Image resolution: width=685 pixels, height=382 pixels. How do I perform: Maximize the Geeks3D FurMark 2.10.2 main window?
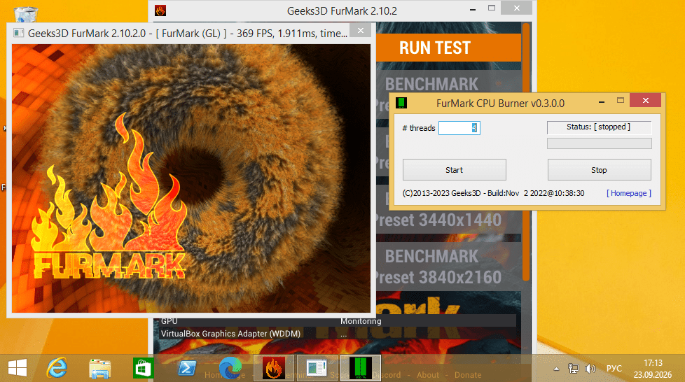pos(492,8)
